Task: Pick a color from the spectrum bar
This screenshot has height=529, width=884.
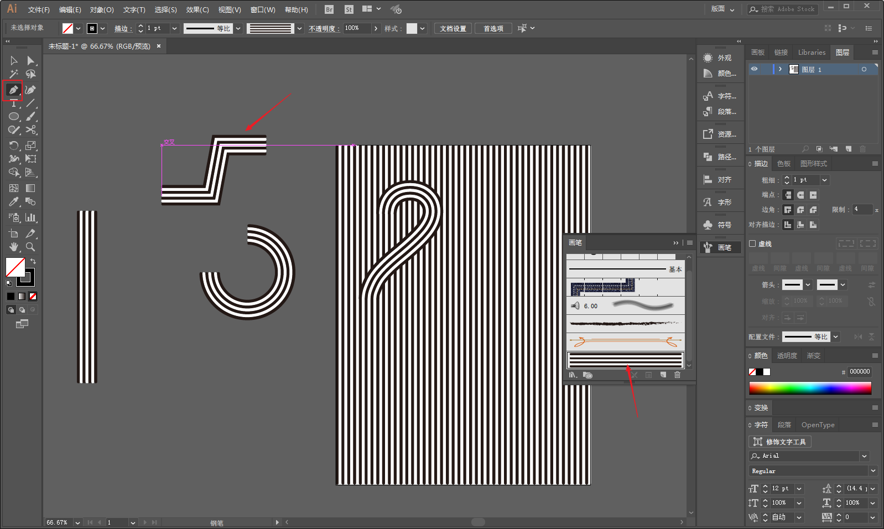Action: coord(810,388)
